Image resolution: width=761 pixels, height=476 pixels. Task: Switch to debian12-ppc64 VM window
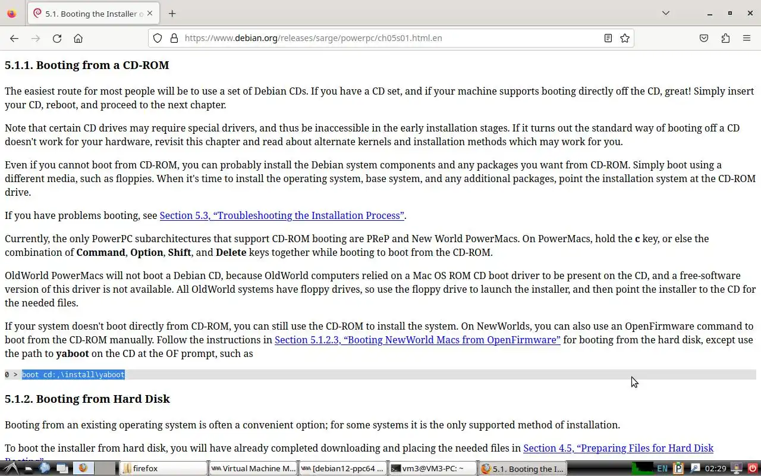pyautogui.click(x=342, y=468)
